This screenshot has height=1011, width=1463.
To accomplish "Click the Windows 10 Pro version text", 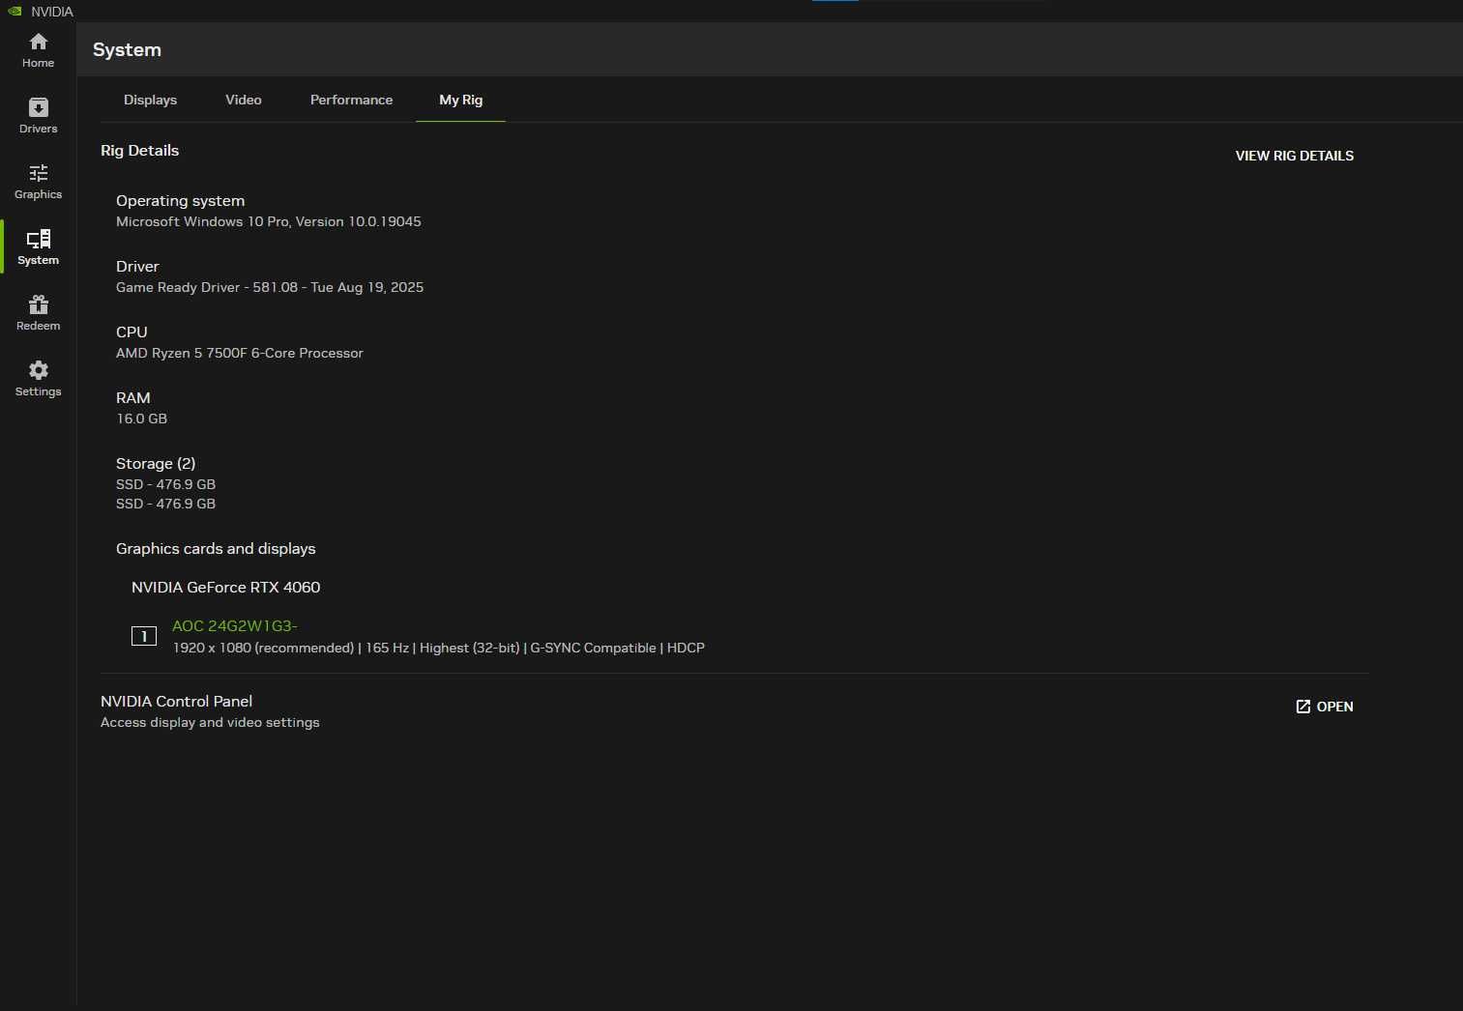I will click(269, 221).
